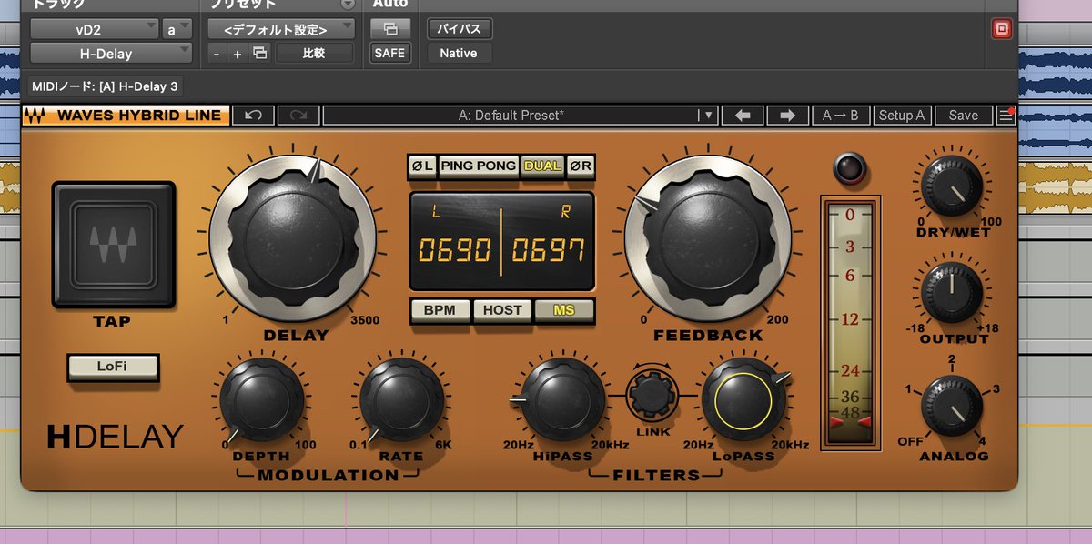Click the TAP label
Image resolution: width=1092 pixels, height=544 pixels.
(112, 321)
